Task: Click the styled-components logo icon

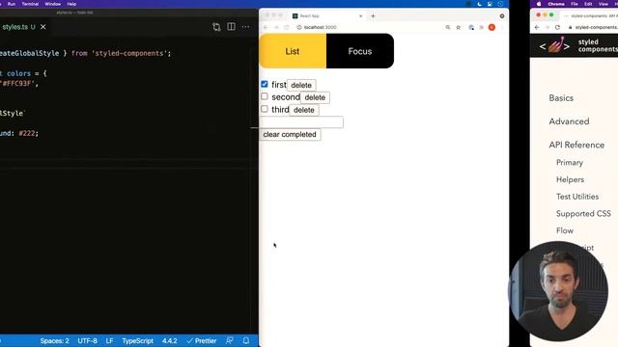Action: pos(555,46)
